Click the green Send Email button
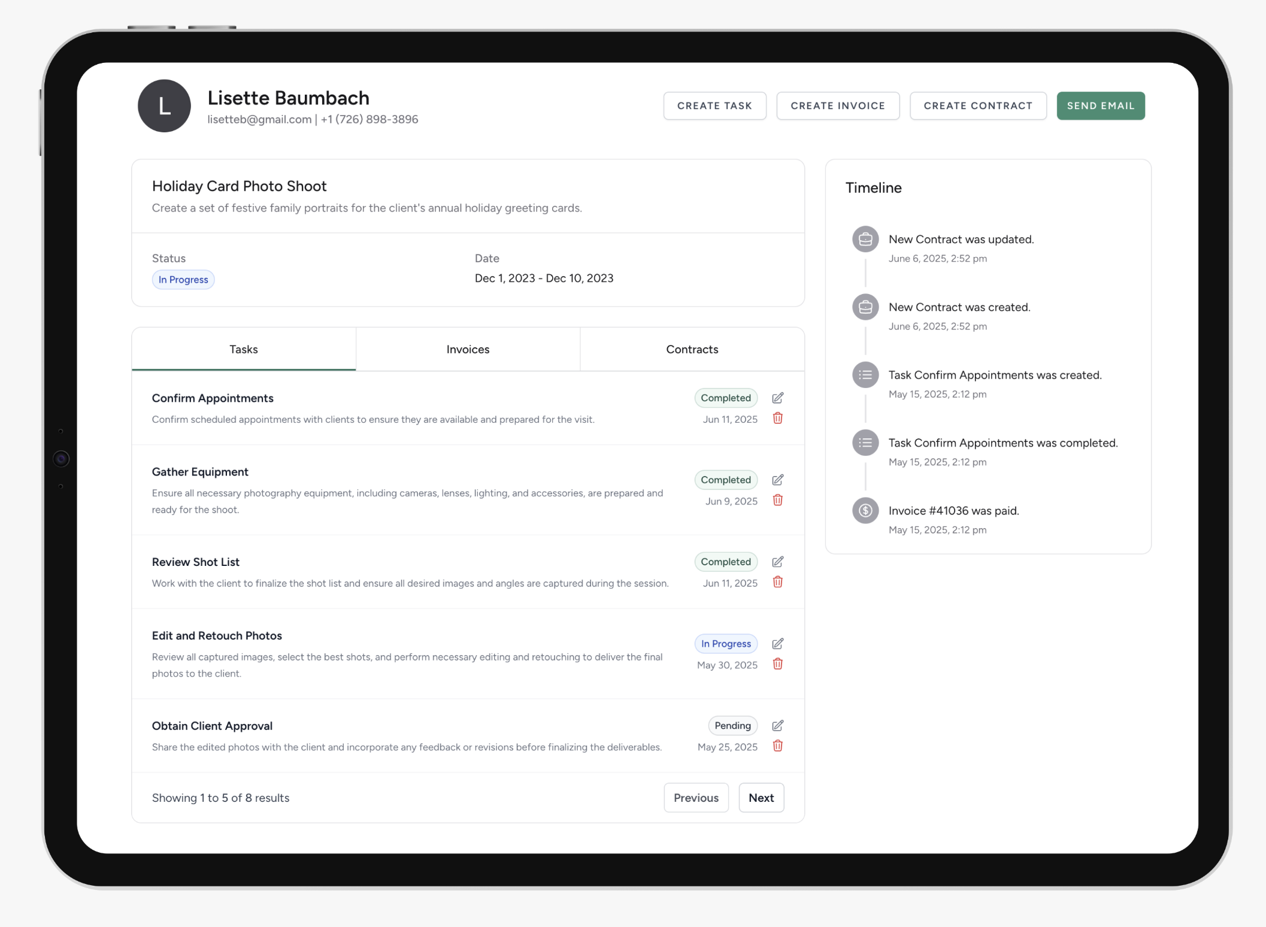The width and height of the screenshot is (1266, 927). pyautogui.click(x=1100, y=106)
